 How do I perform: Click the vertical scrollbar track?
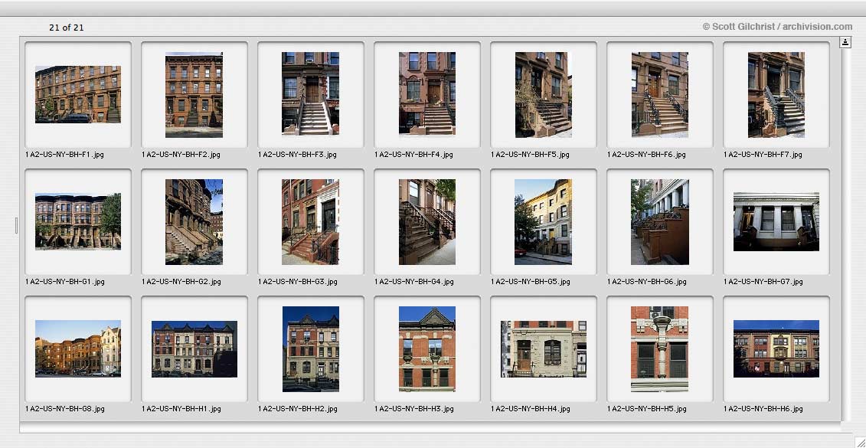(845, 235)
